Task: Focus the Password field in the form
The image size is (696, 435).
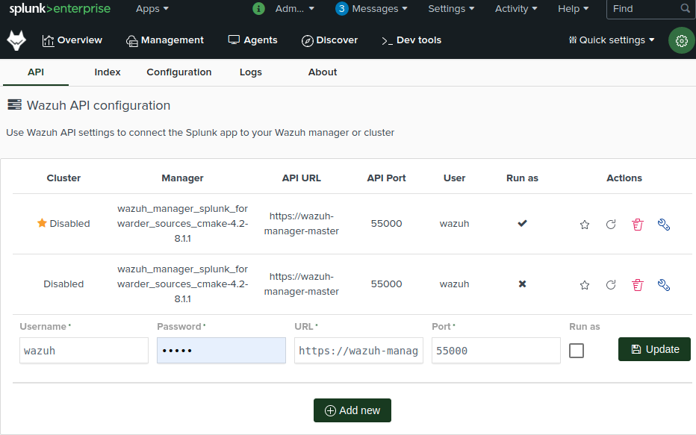Action: coord(221,350)
